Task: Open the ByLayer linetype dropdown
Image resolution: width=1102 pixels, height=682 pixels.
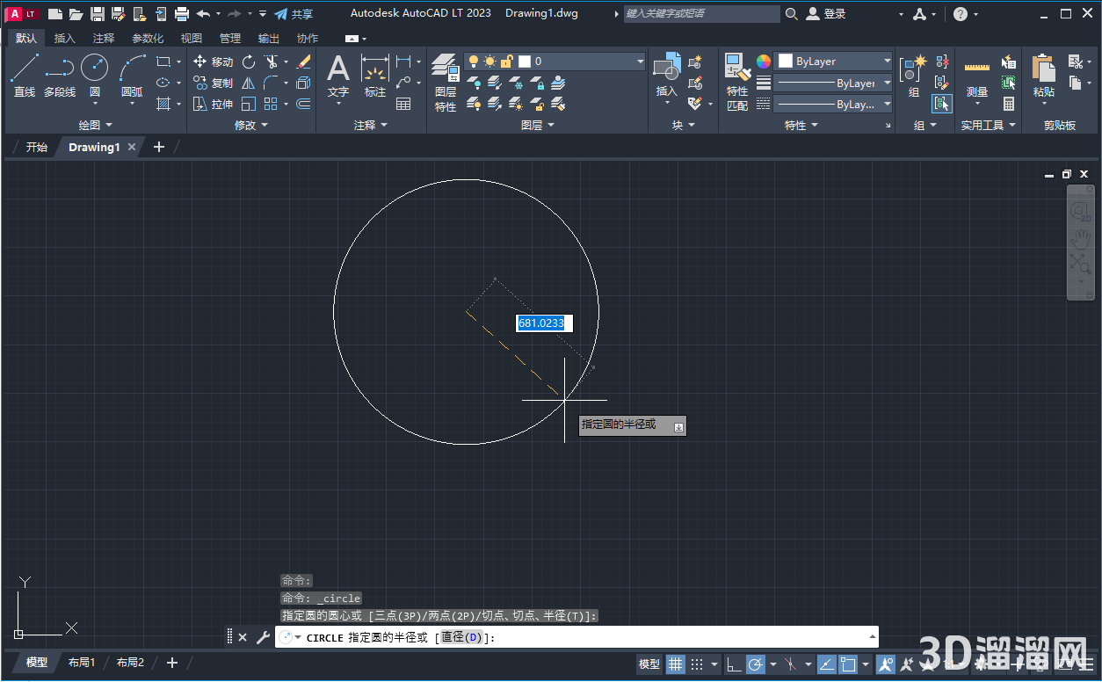Action: point(834,104)
